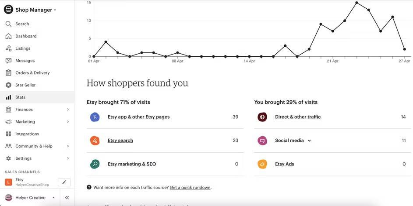Open the 'Get a quick rundown' link

coord(190,188)
